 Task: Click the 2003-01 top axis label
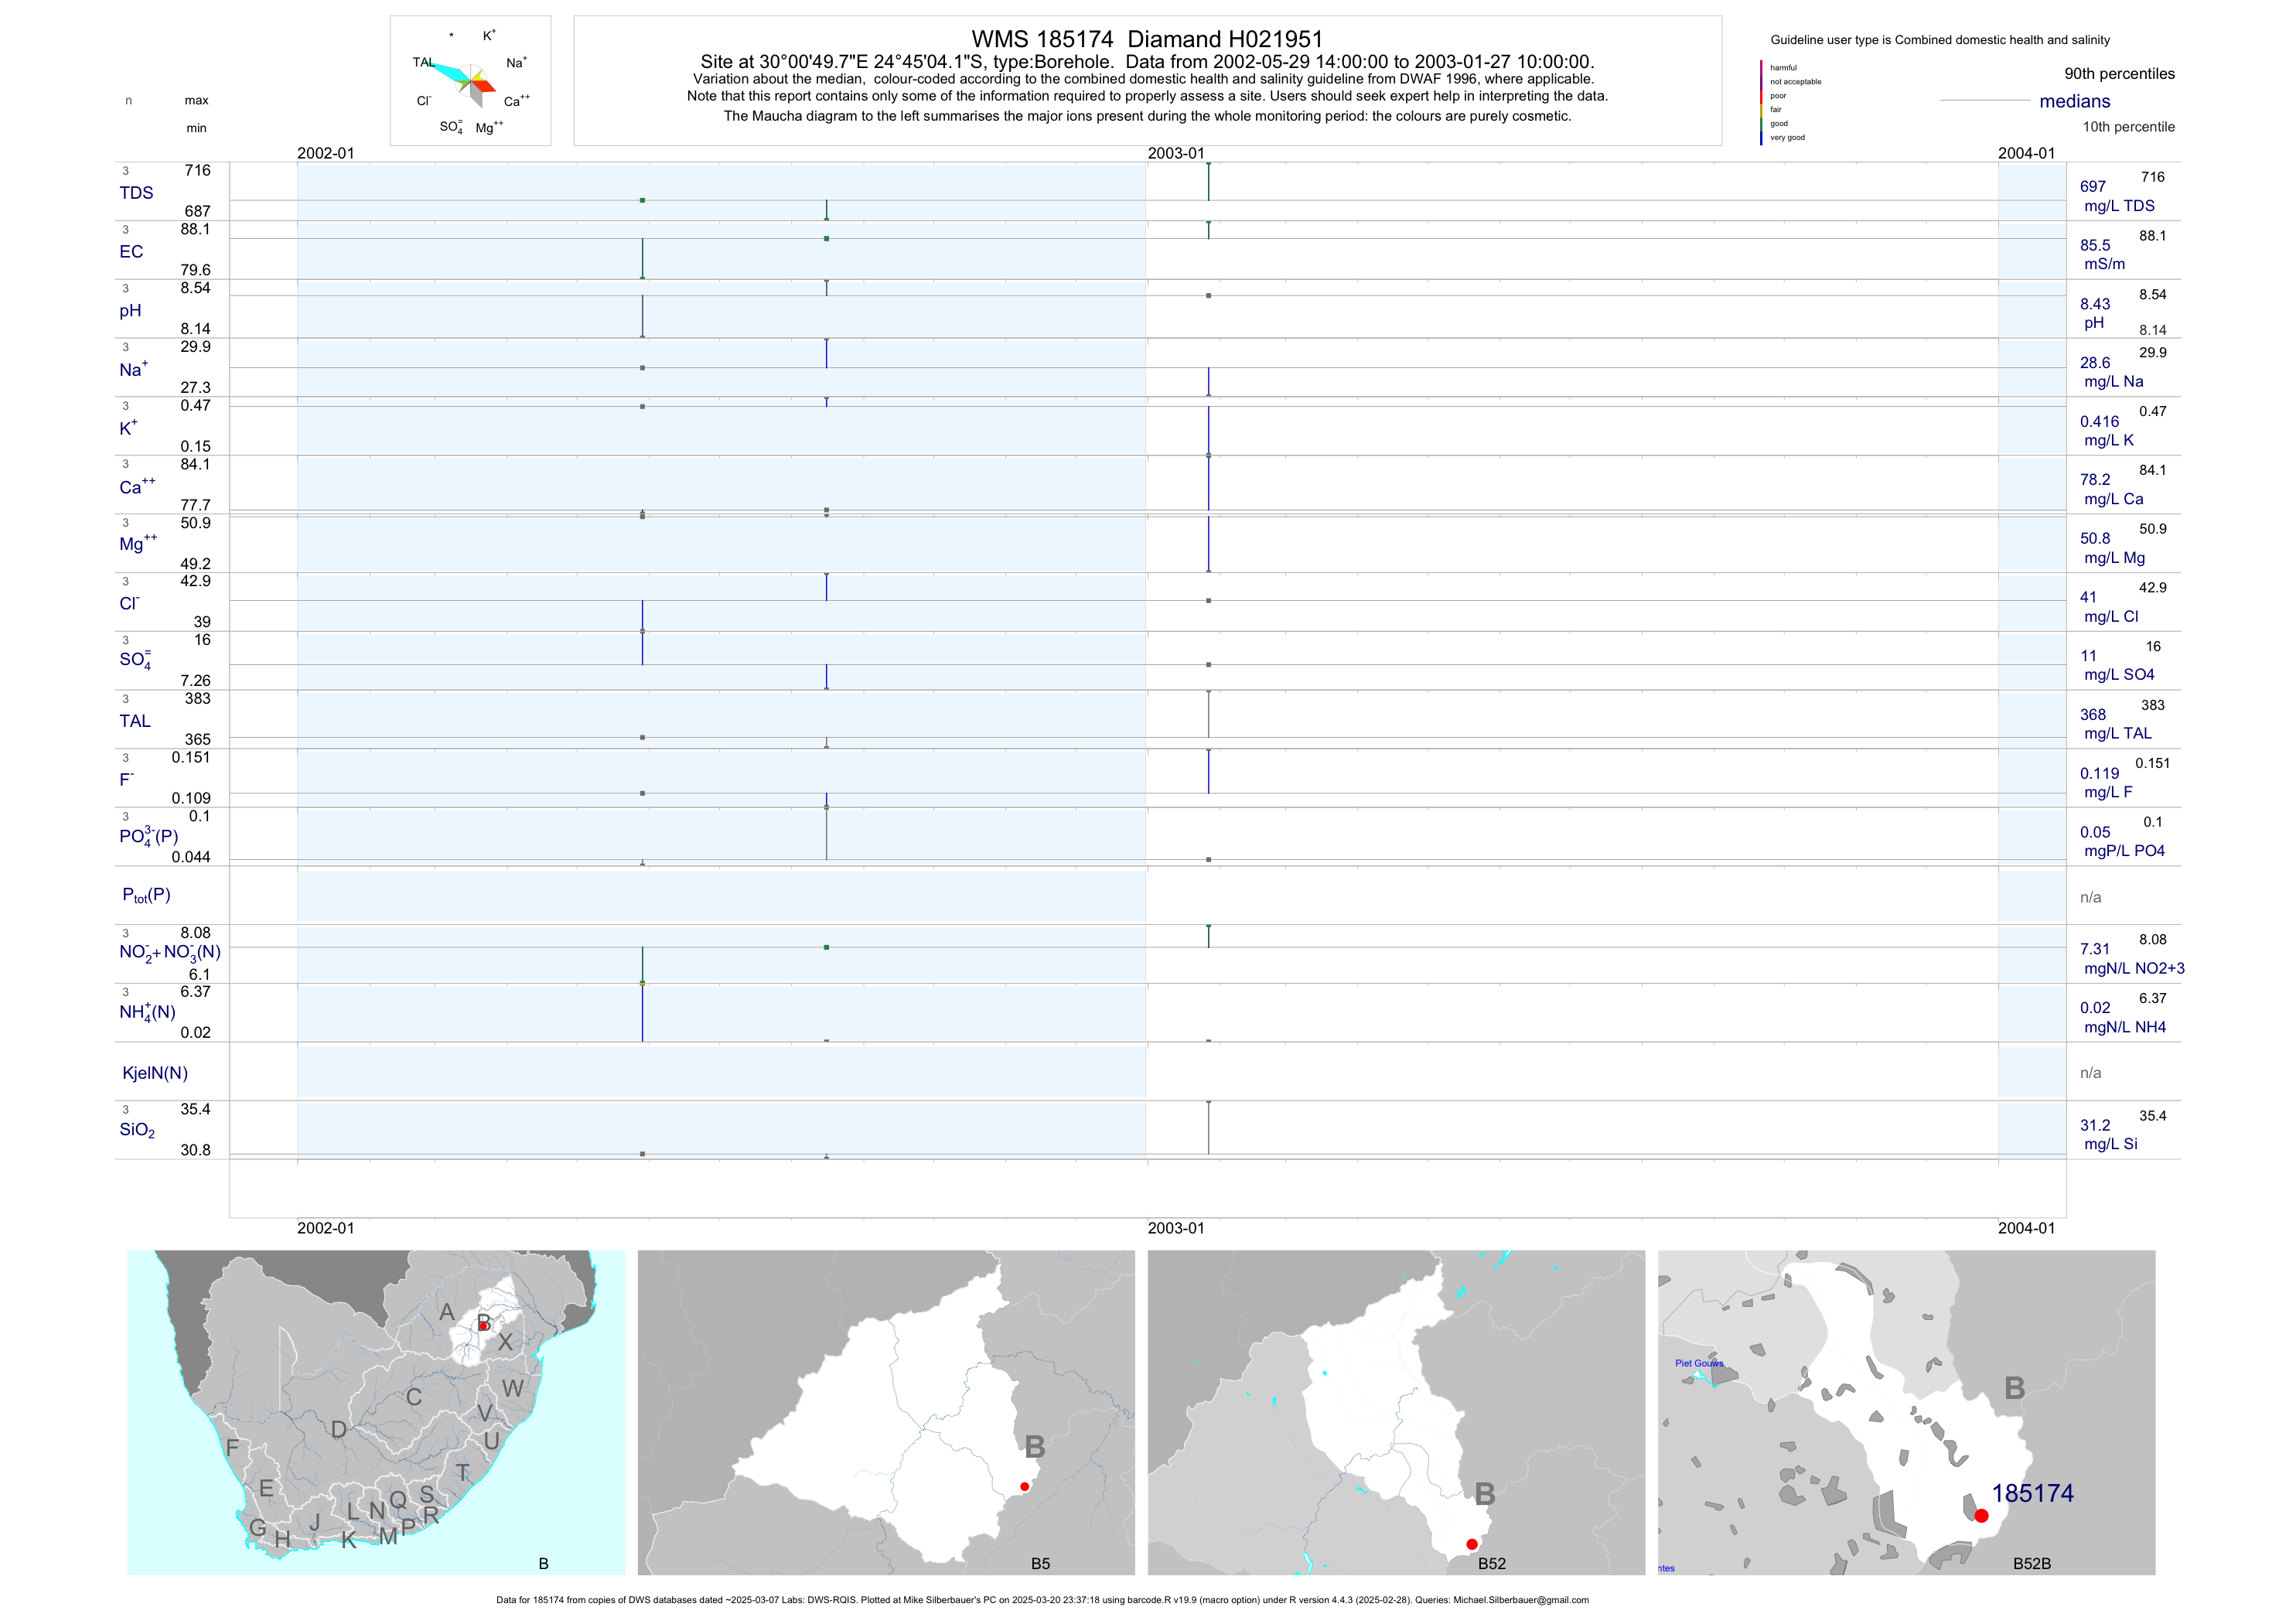click(1176, 153)
